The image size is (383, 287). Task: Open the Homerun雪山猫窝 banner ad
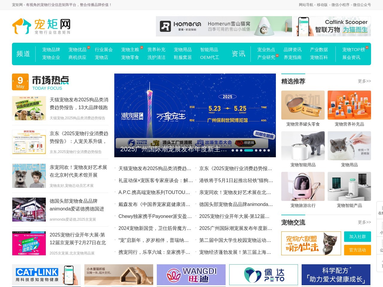224,26
